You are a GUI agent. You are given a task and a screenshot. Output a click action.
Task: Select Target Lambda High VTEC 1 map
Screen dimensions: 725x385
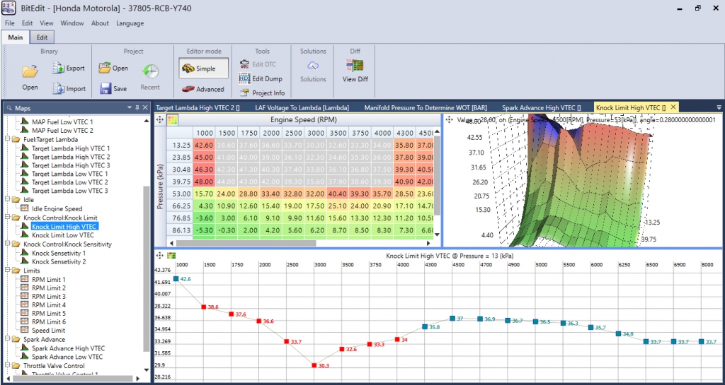(71, 148)
